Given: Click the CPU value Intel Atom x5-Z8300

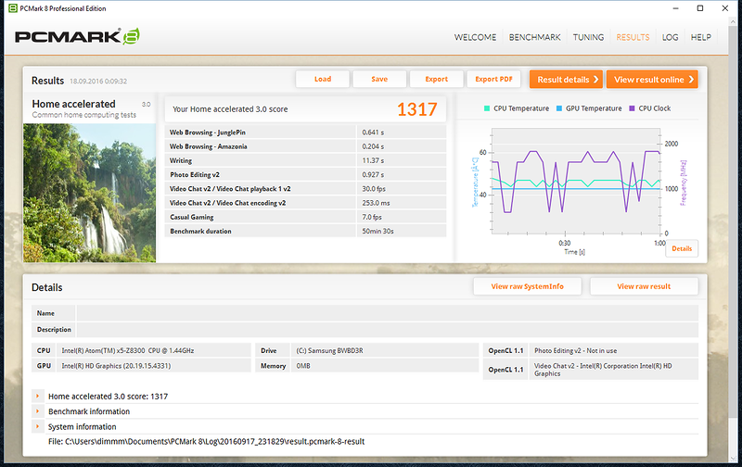Looking at the screenshot, I should 128,351.
